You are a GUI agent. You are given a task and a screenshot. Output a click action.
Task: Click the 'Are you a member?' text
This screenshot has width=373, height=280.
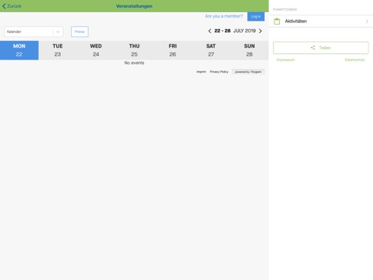tap(224, 16)
